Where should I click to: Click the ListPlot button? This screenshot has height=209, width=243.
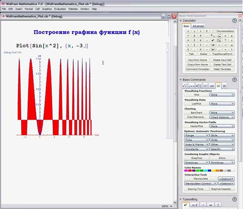tap(196, 104)
